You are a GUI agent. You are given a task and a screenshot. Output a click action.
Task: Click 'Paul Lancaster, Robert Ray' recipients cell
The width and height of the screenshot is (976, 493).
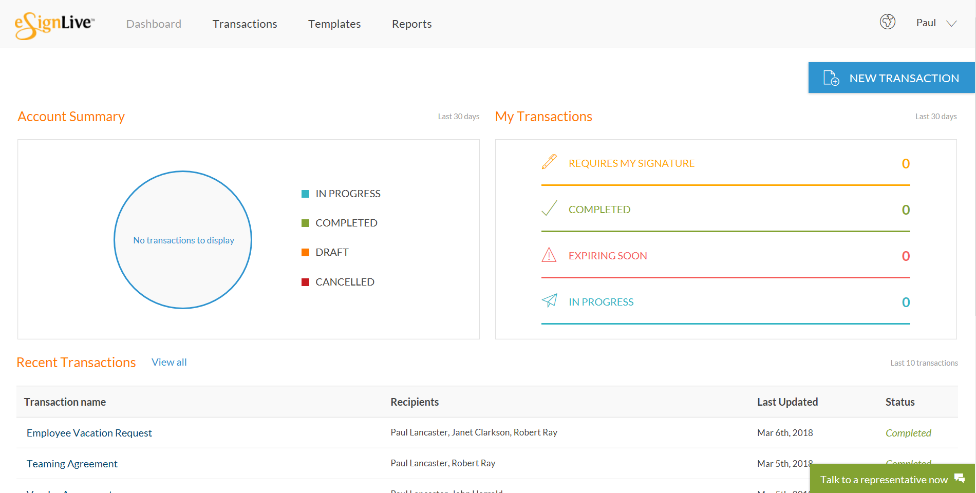[443, 463]
